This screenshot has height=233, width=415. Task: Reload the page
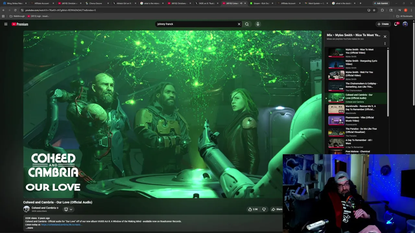(x=15, y=10)
